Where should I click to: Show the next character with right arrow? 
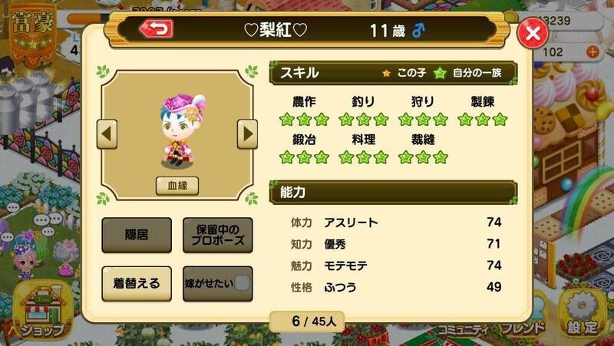247,134
